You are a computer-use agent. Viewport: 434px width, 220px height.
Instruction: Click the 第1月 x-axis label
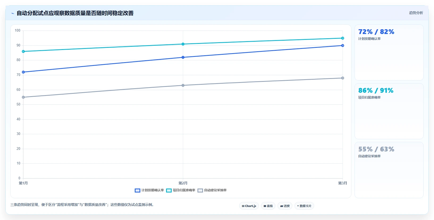[x=23, y=183]
